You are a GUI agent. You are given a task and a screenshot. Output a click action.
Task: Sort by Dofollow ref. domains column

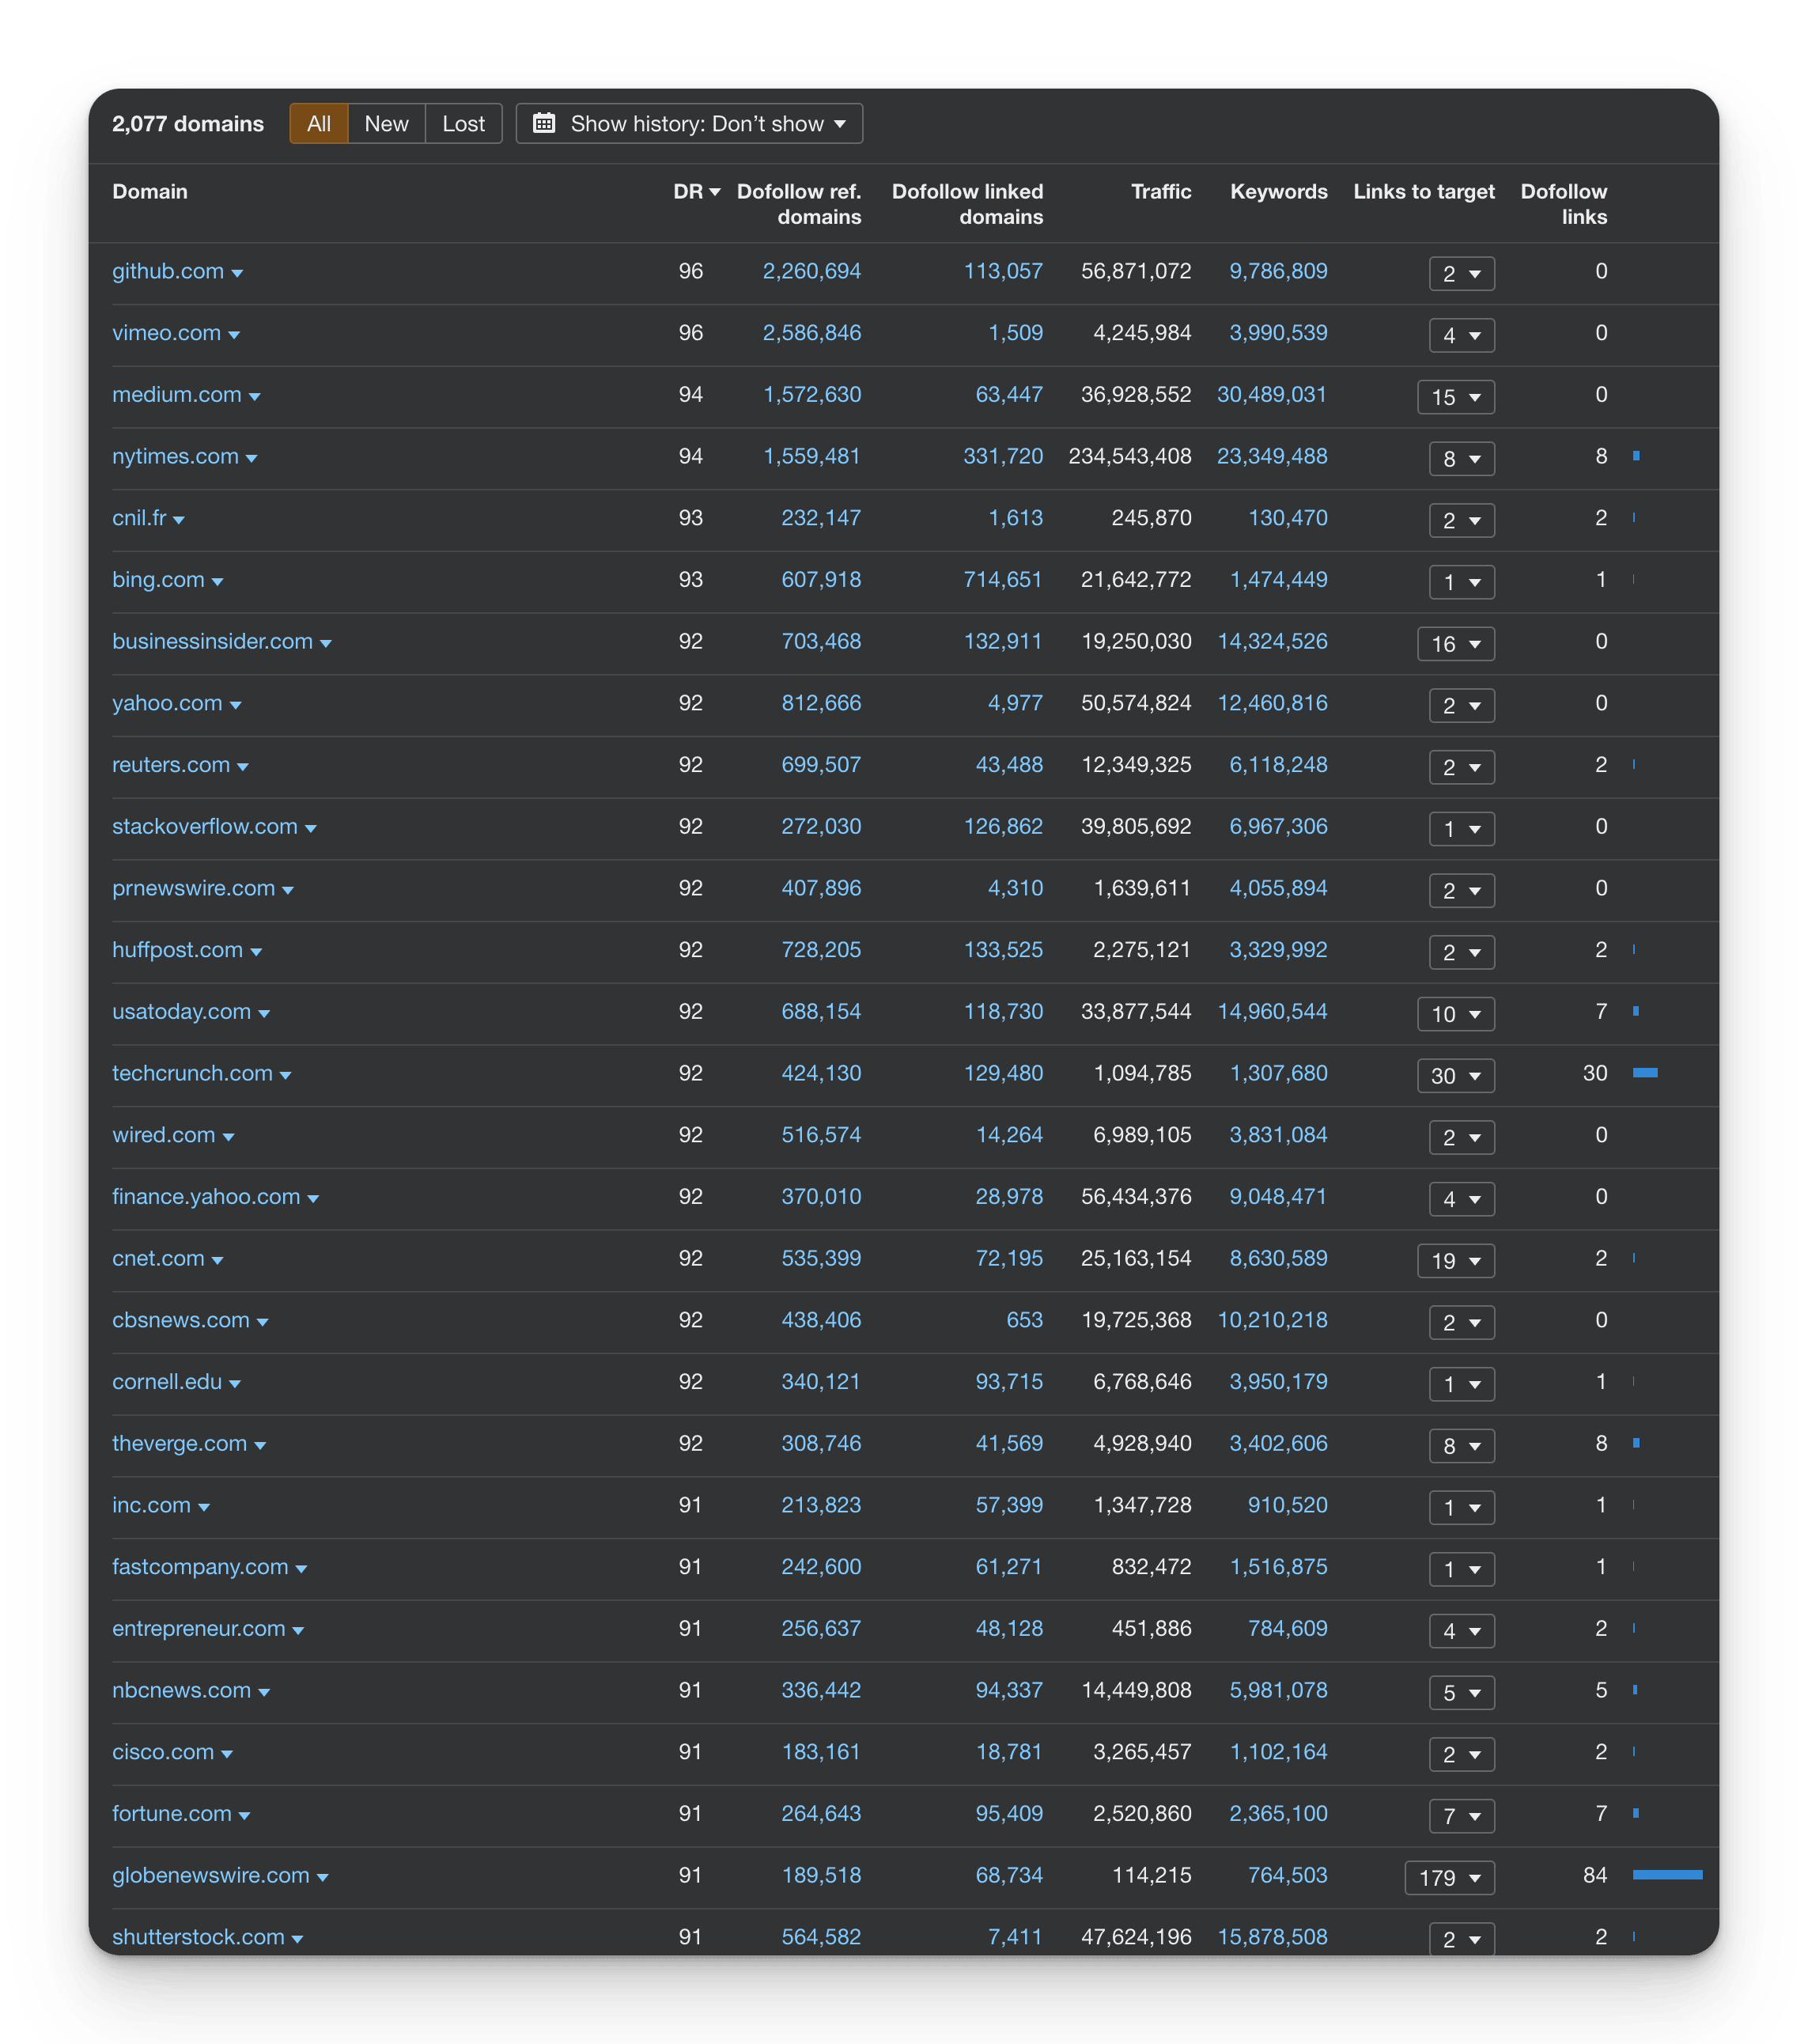[799, 204]
